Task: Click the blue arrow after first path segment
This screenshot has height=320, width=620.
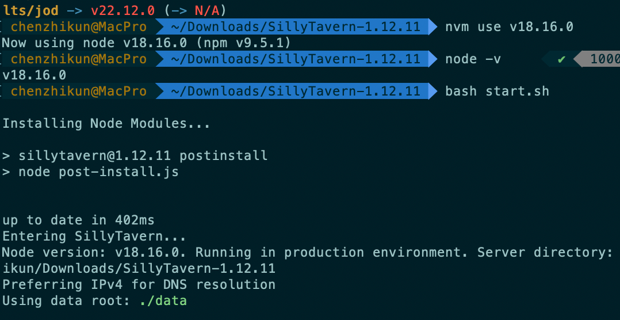Action: click(434, 27)
